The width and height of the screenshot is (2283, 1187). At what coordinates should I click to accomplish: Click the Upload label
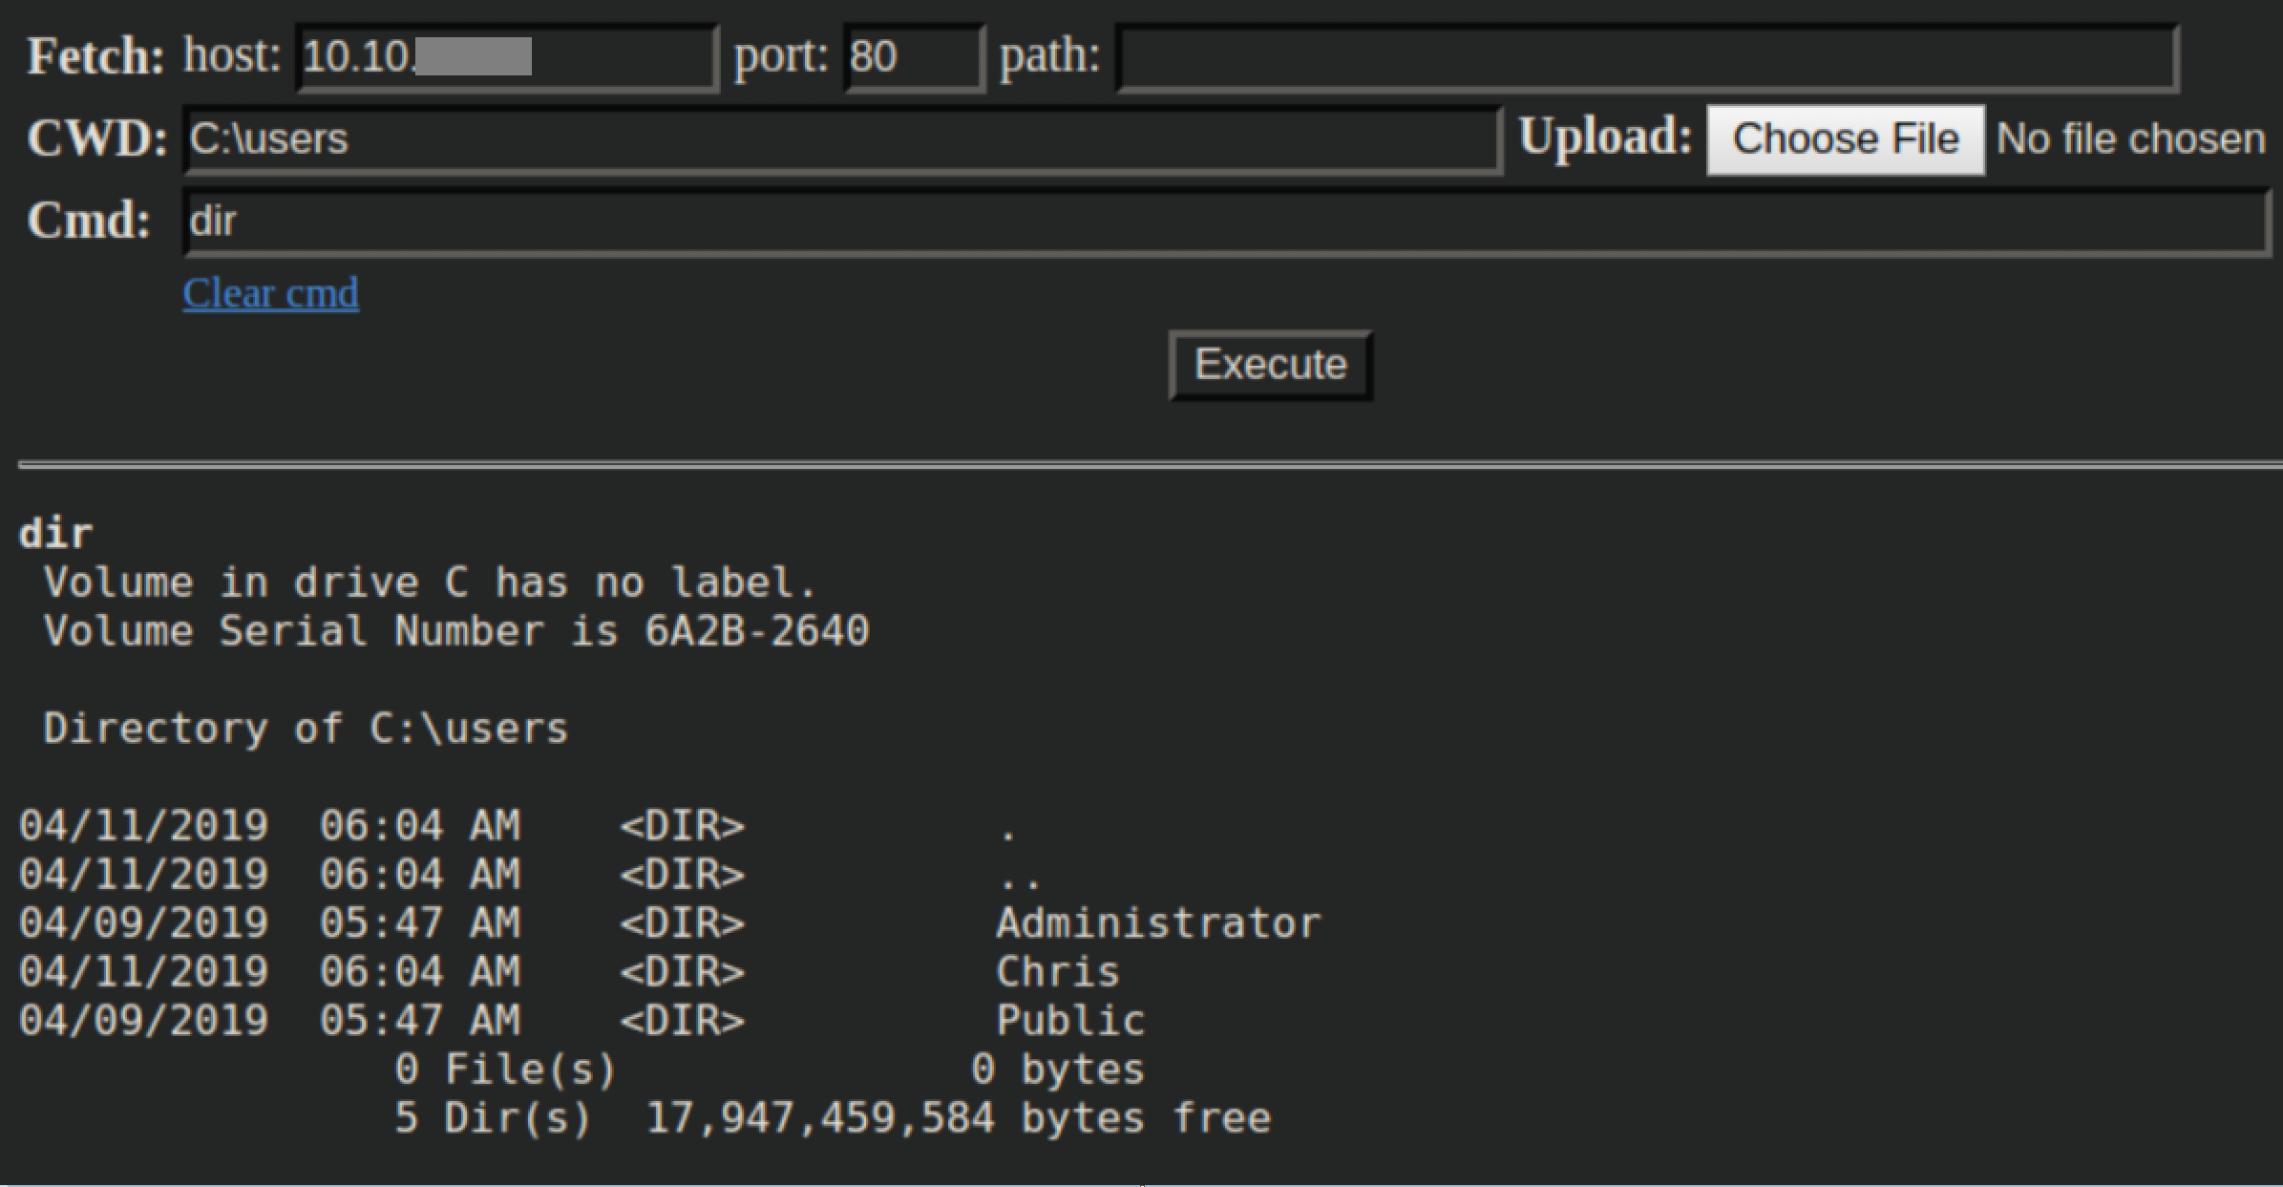pyautogui.click(x=1605, y=137)
